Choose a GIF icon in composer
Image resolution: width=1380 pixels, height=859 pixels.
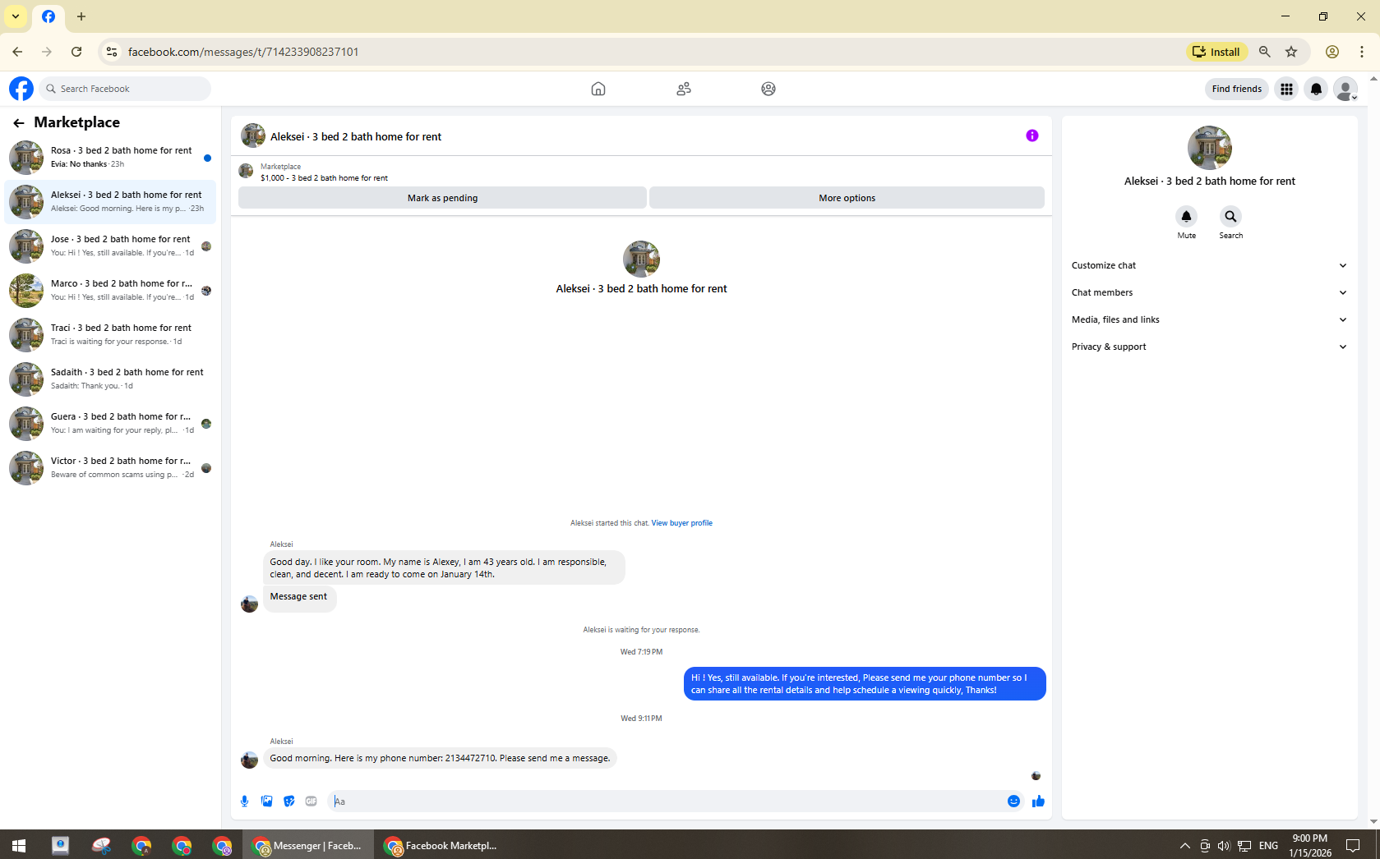[x=312, y=802]
